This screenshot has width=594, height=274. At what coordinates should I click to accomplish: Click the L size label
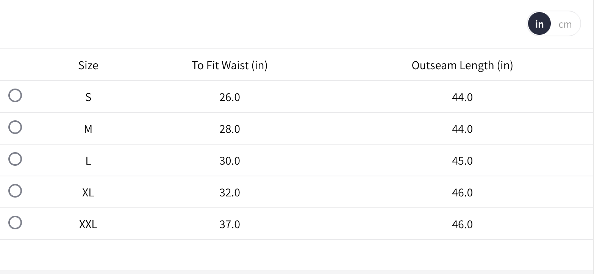tap(88, 161)
